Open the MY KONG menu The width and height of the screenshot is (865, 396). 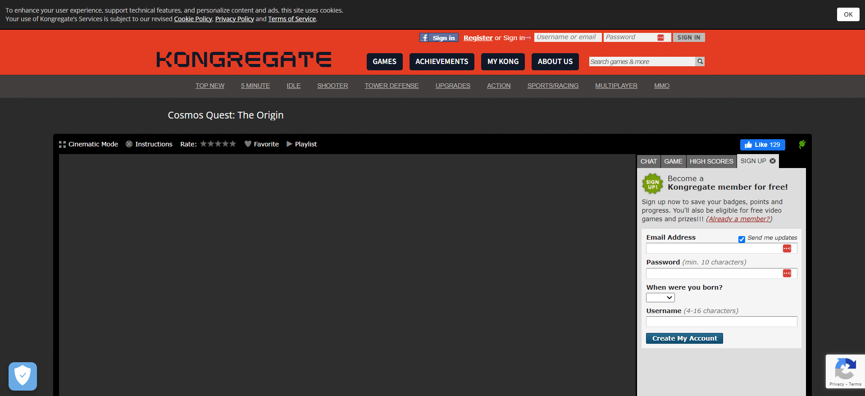coord(503,62)
